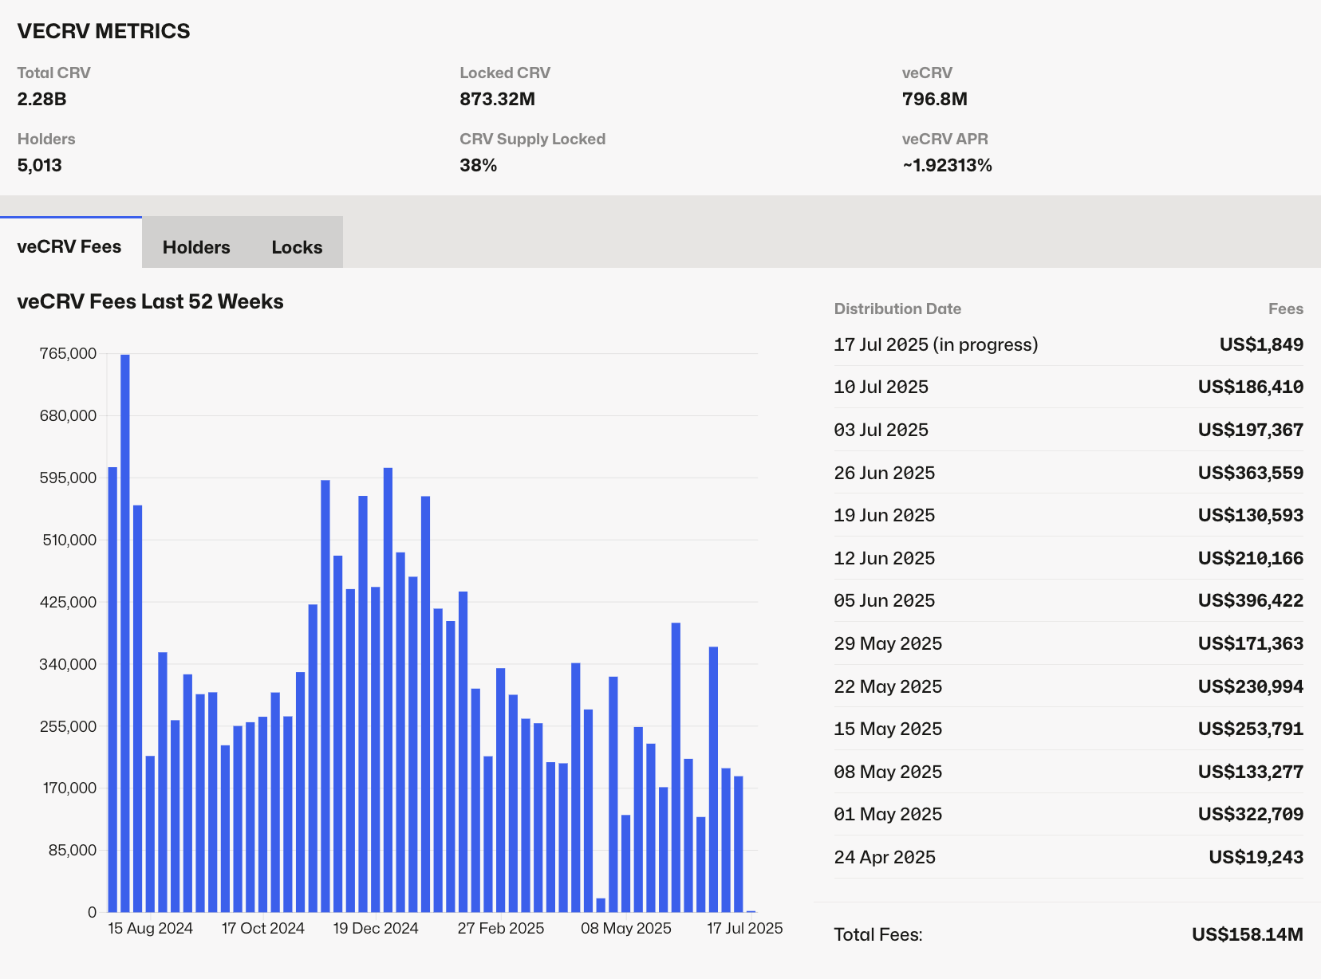Click the Holders count 5,013

[39, 165]
